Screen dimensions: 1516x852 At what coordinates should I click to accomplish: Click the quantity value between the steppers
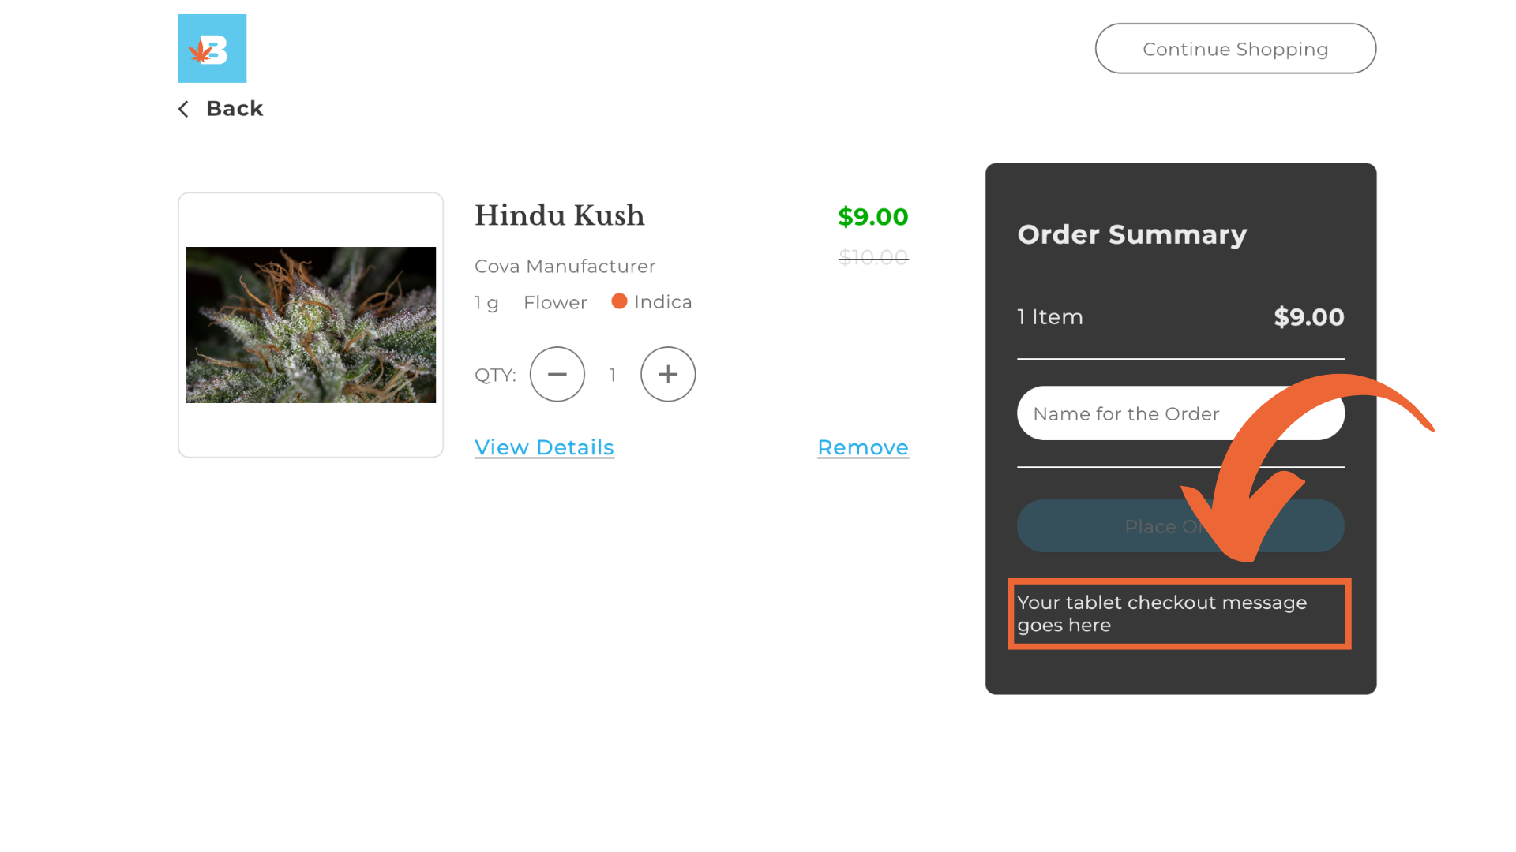click(613, 375)
